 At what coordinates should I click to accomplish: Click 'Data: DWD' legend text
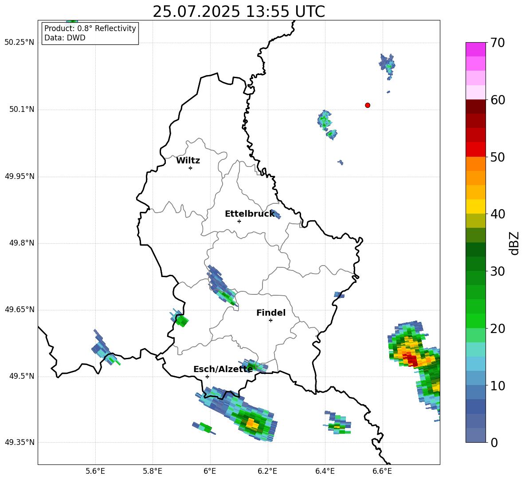65,38
